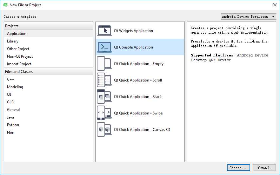280x175 pixels.
Task: Select the C++ files category
Action: (49, 79)
